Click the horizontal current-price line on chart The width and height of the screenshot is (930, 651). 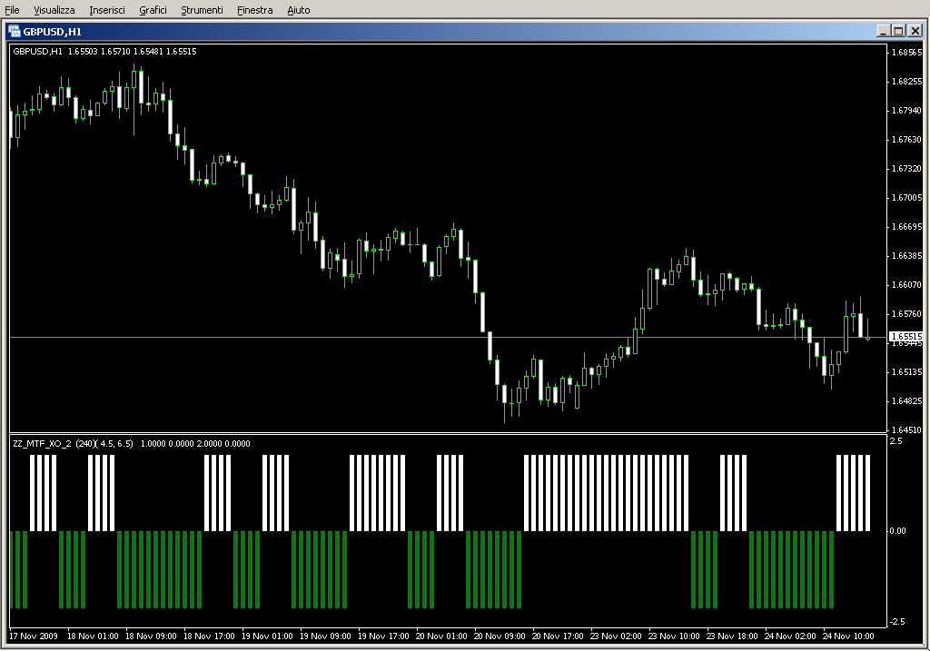(448, 337)
